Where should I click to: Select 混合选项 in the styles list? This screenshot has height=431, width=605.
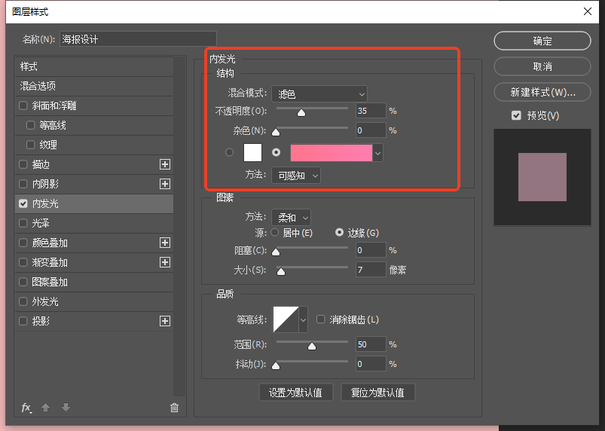pos(38,86)
